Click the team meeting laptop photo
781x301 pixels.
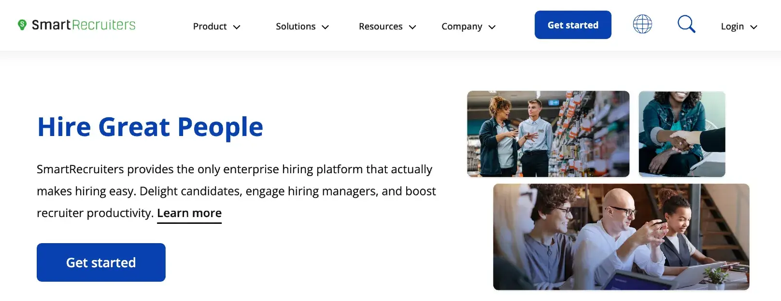click(621, 237)
